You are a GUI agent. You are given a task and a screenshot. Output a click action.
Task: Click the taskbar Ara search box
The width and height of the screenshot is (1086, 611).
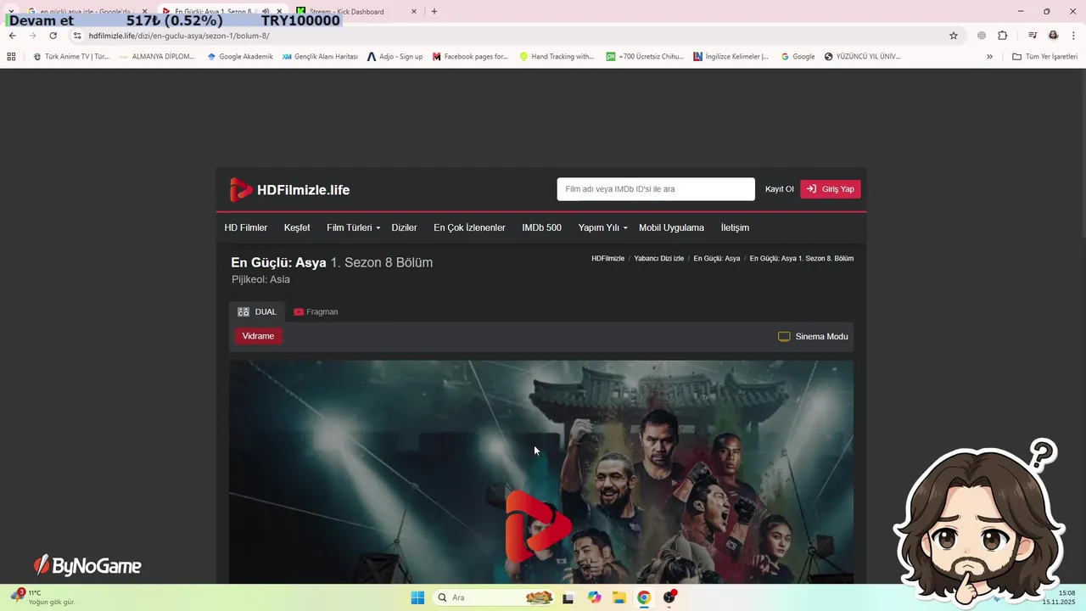tap(495, 597)
